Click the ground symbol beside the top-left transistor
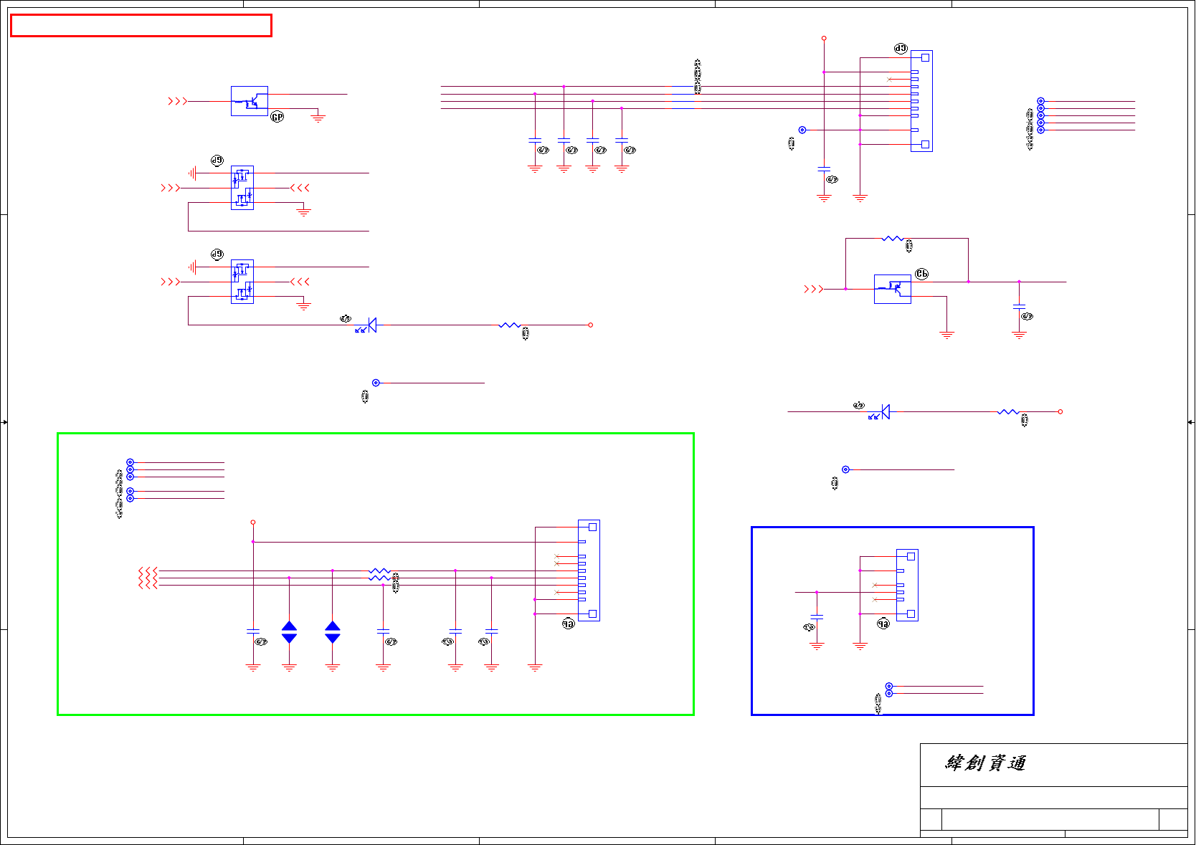Screen dimensions: 1196x845 318,118
